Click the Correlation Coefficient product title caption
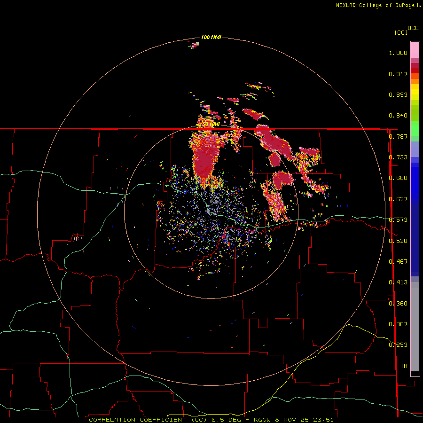This screenshot has height=423, width=423. point(211,420)
